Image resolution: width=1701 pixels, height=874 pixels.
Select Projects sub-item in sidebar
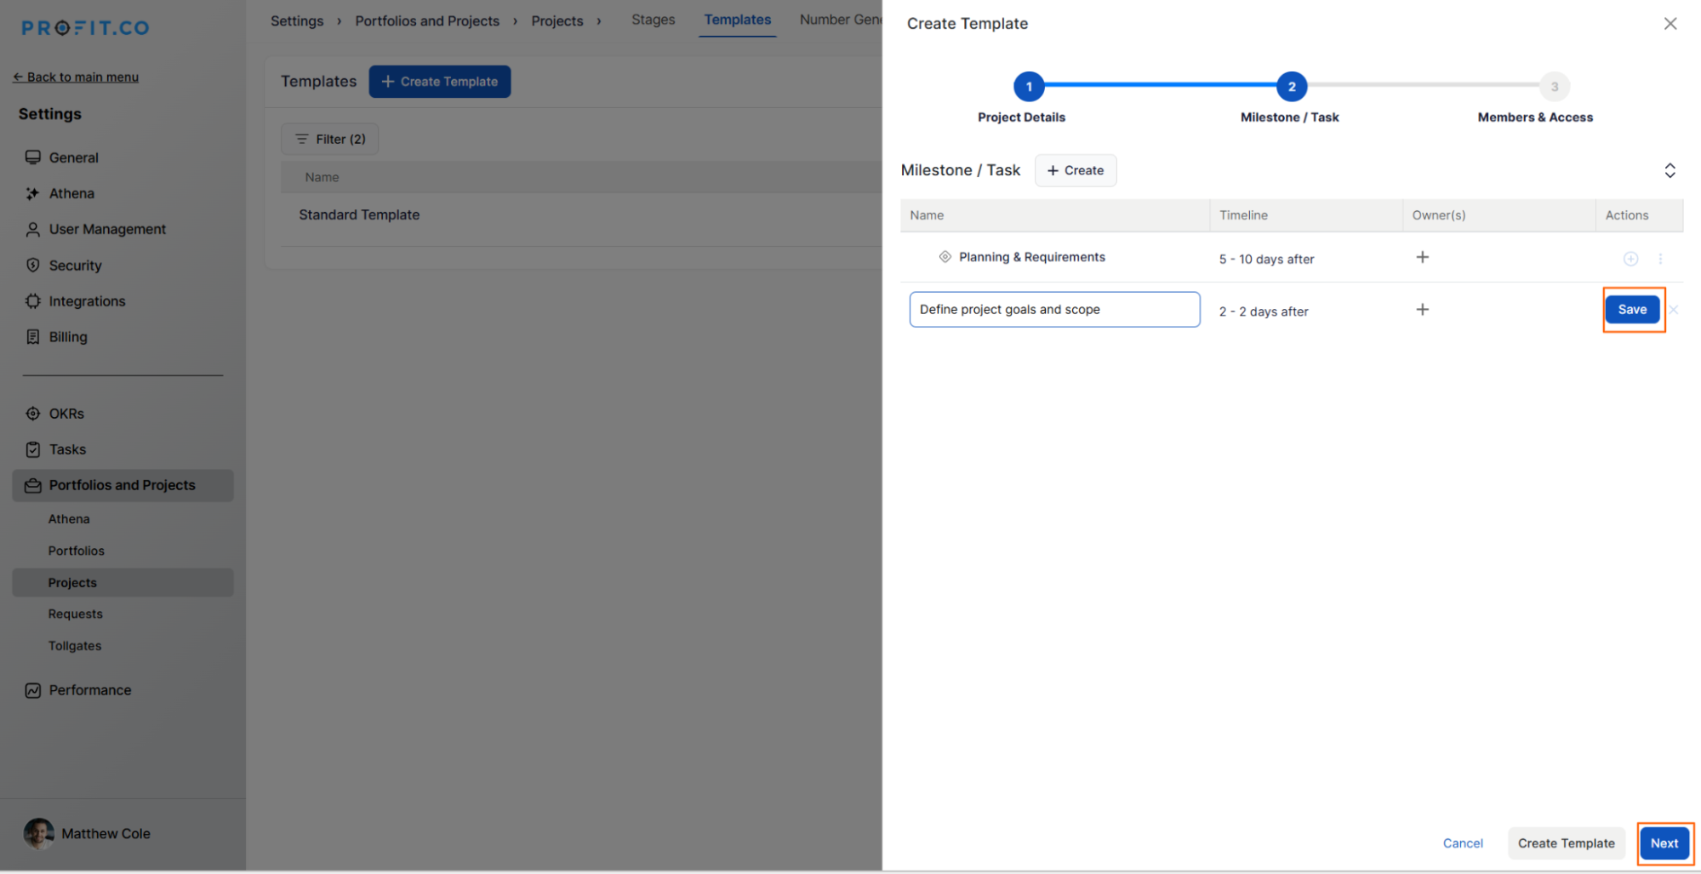point(123,583)
